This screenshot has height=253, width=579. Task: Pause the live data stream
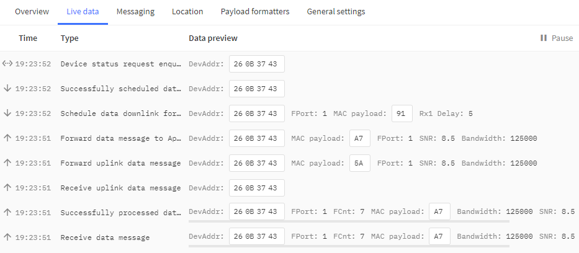556,38
